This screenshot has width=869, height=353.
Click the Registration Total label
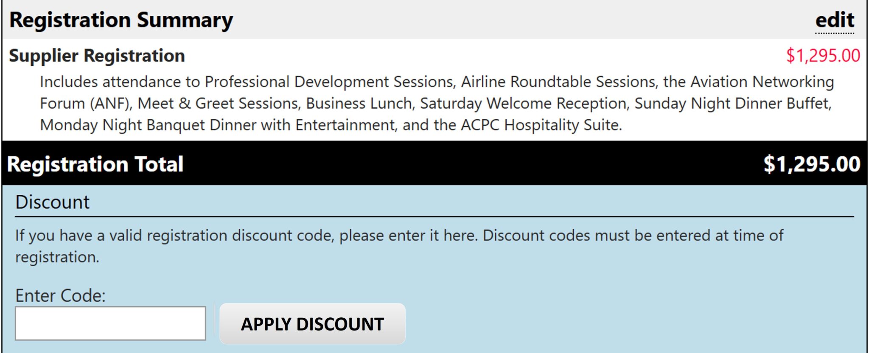tap(95, 164)
